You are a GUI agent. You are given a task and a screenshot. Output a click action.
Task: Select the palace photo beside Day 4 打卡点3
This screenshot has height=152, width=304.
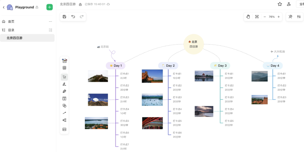point(260,100)
